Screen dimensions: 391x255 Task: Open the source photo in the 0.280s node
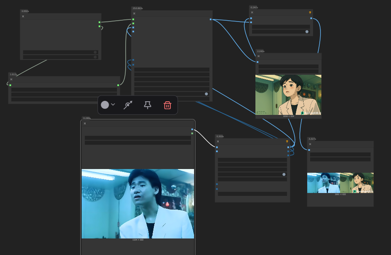[138, 204]
